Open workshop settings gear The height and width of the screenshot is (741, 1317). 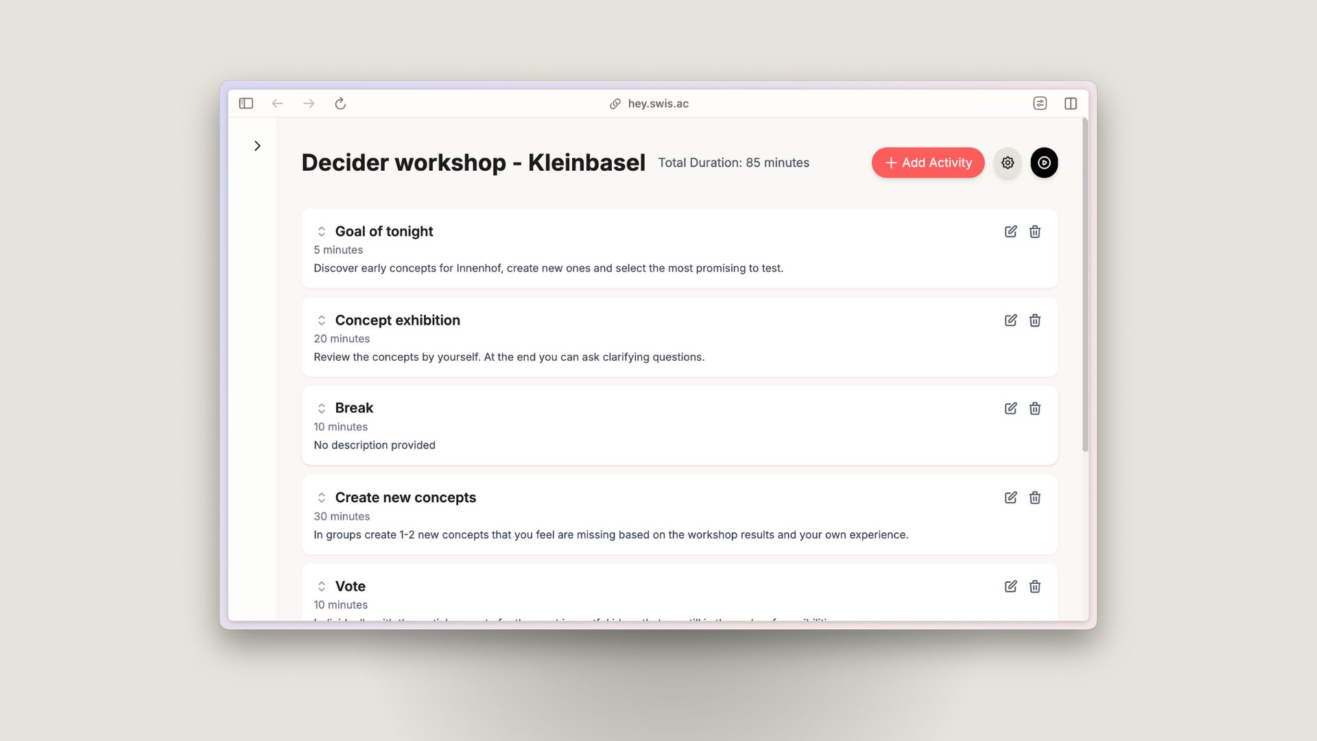[x=1008, y=163]
